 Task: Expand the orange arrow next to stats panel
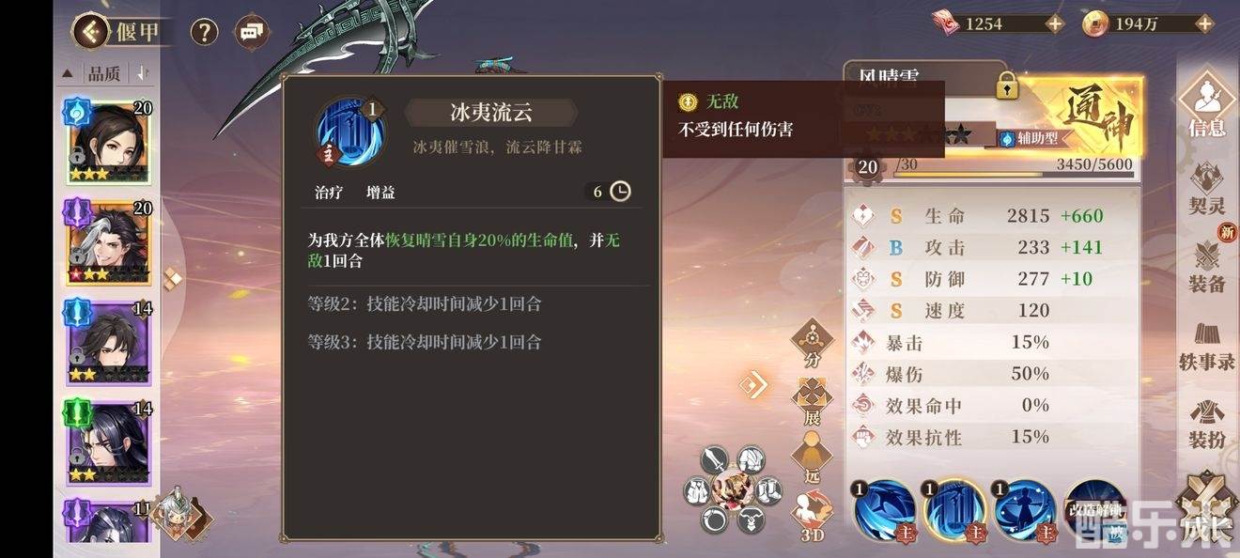[x=754, y=385]
